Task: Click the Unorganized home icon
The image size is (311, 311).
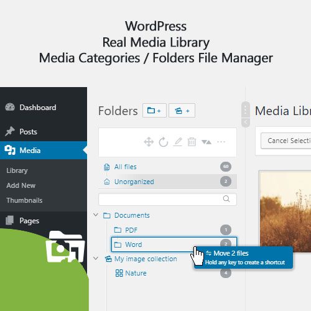Action: point(107,182)
